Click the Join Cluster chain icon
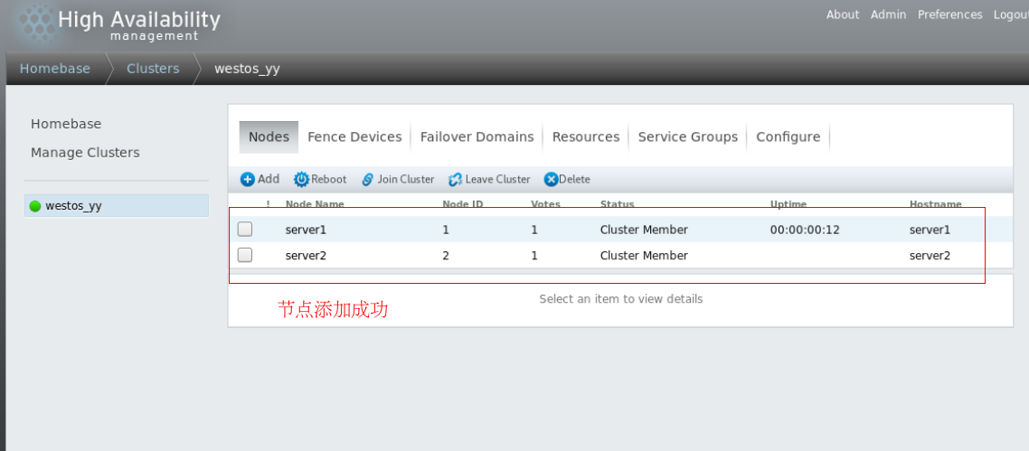Screen dimensions: 1029x451 pyautogui.click(x=367, y=179)
